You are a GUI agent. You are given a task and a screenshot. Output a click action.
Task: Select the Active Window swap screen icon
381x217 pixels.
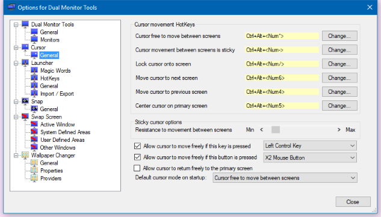[34, 124]
